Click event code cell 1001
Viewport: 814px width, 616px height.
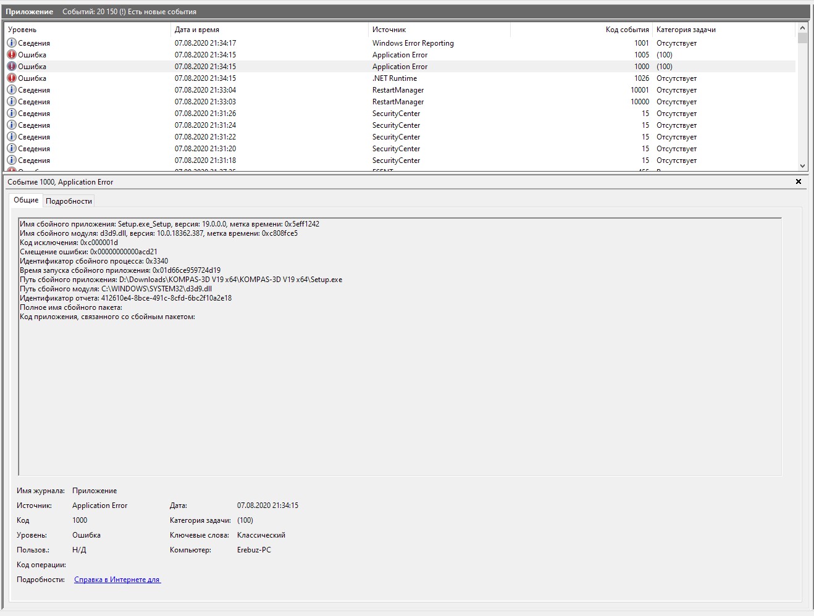click(x=642, y=43)
